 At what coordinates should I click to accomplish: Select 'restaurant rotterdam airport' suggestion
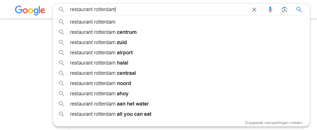[101, 53]
